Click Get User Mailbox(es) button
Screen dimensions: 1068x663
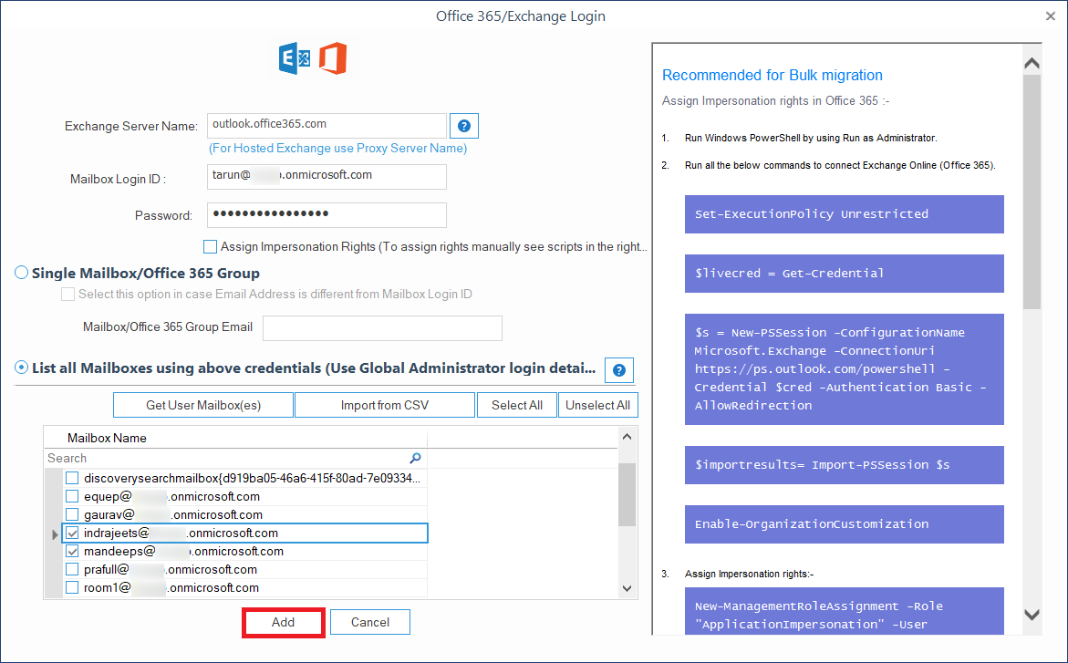pyautogui.click(x=203, y=405)
